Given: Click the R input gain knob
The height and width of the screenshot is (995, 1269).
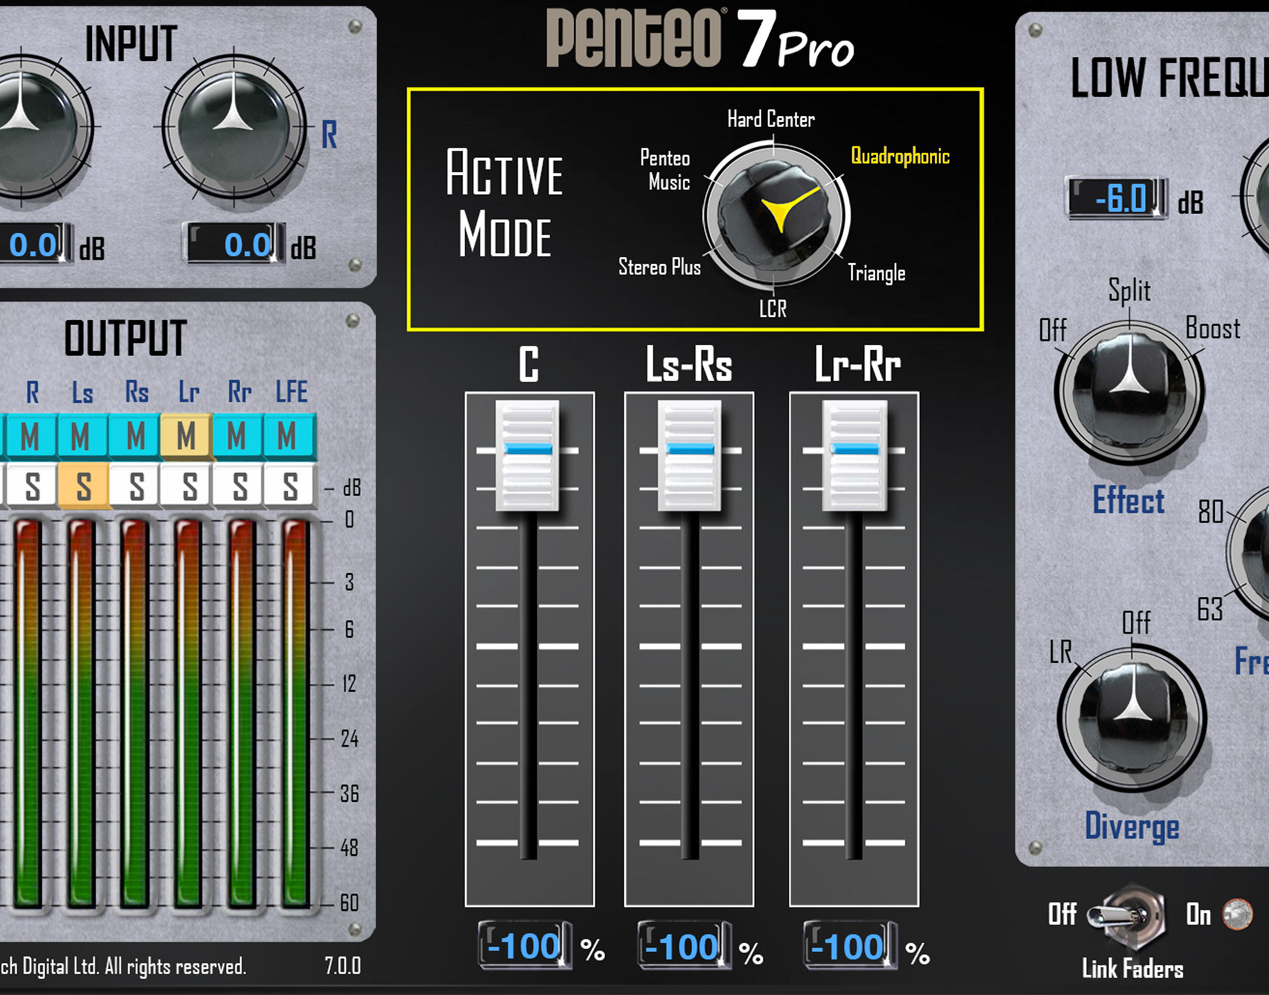Looking at the screenshot, I should [233, 126].
